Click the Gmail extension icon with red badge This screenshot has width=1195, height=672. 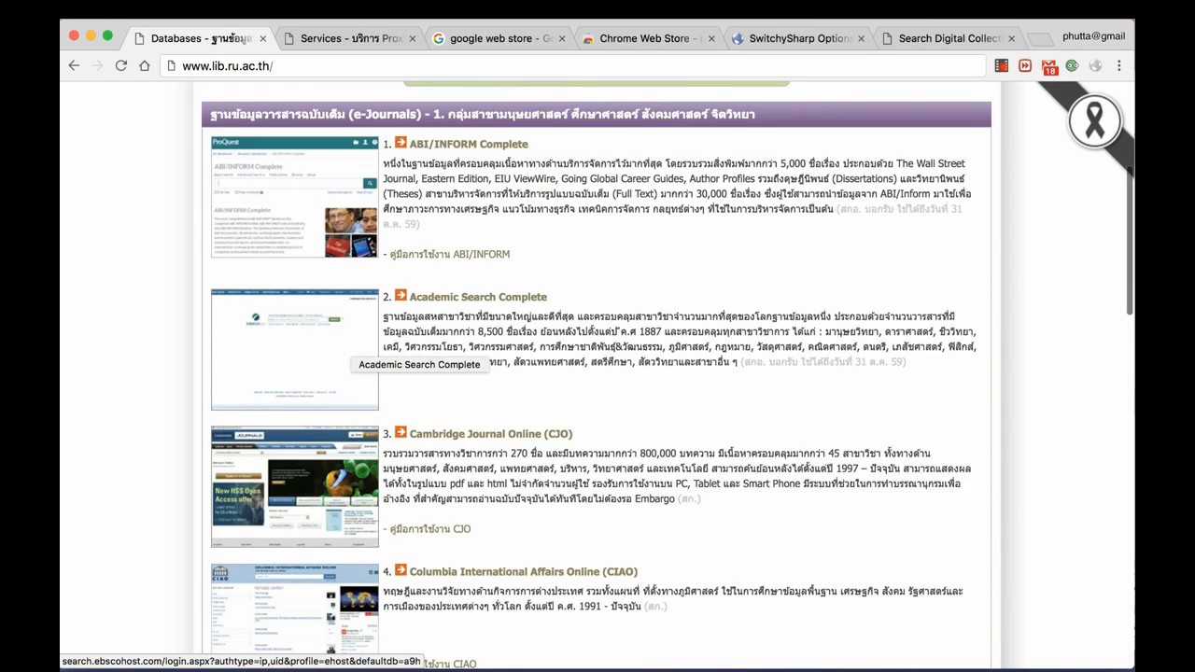point(1049,66)
